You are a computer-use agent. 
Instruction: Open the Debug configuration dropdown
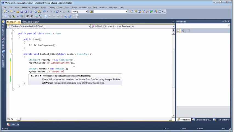tap(86, 12)
